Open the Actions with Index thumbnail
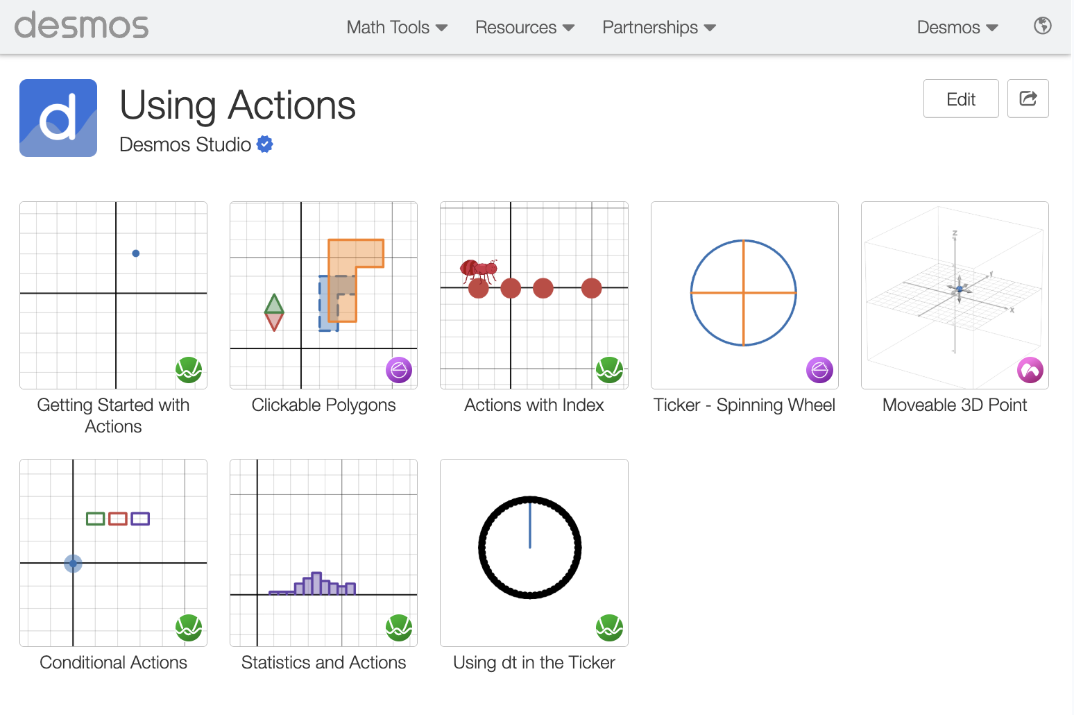This screenshot has height=715, width=1074. pyautogui.click(x=534, y=295)
